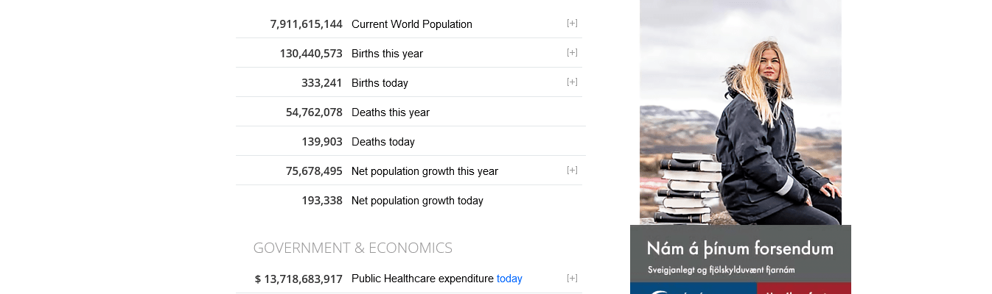Click ad subtitle "Sveigjanlegt og fjölskylduvænt fjarnám"

point(721,270)
